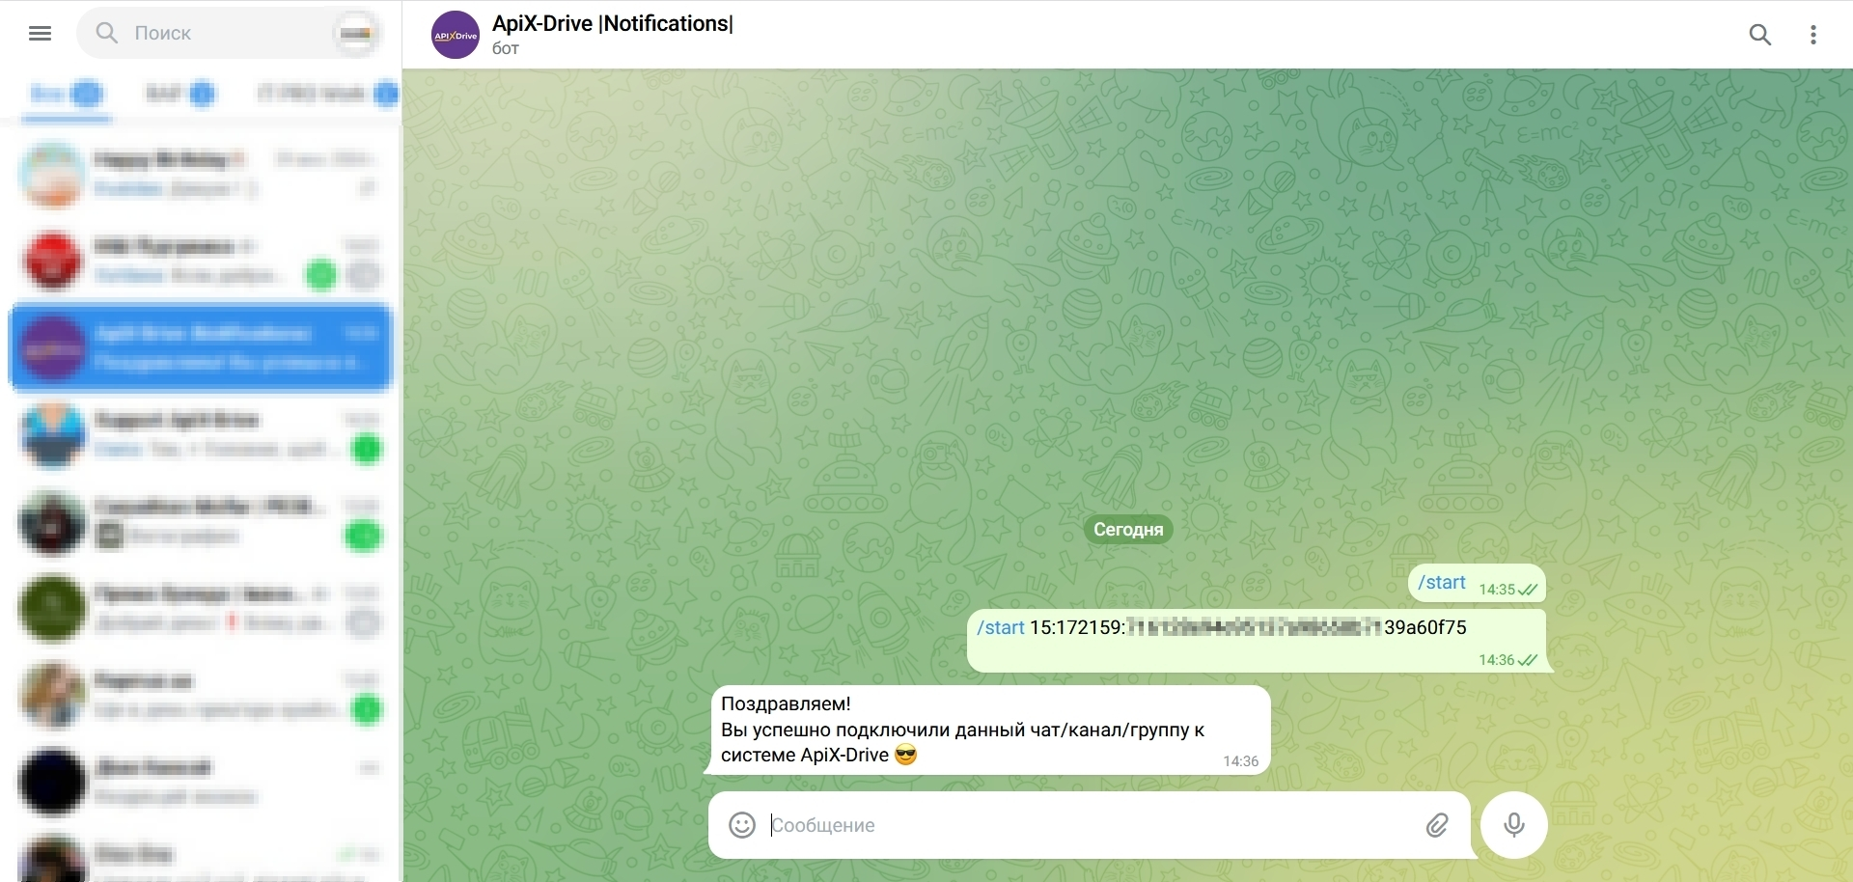Click /start link in the 14:36 message

click(1001, 628)
